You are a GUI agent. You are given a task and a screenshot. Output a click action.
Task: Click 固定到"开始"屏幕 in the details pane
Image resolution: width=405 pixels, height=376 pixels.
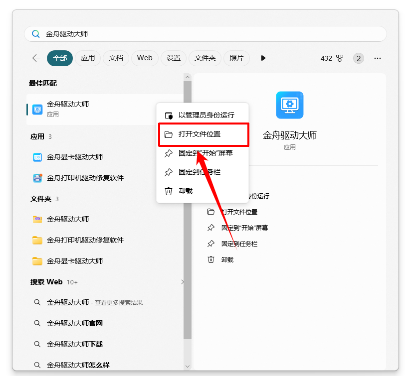tap(244, 228)
